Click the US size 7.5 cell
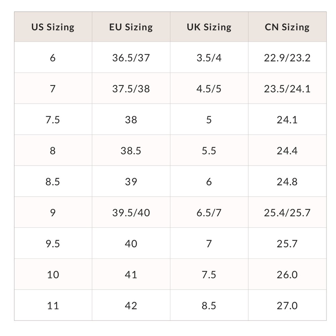The image size is (336, 336). (53, 120)
